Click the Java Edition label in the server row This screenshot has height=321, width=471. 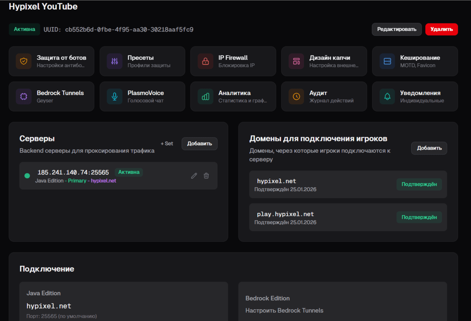click(x=49, y=181)
